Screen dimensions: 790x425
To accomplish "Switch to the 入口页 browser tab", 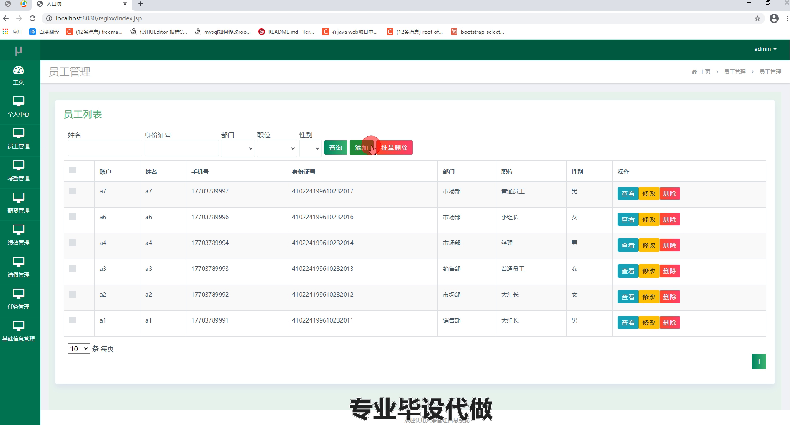I will point(82,4).
